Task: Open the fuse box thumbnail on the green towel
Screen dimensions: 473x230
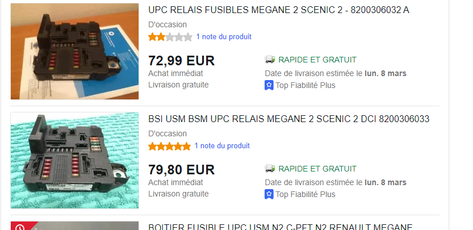Action: pyautogui.click(x=74, y=160)
